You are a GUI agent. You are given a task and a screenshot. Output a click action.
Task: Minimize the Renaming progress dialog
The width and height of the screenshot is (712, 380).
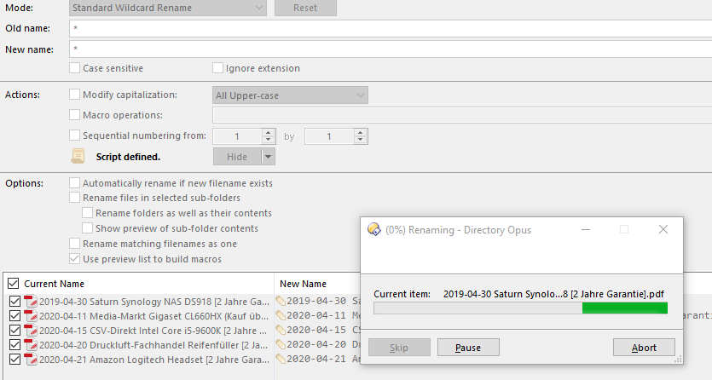point(586,229)
